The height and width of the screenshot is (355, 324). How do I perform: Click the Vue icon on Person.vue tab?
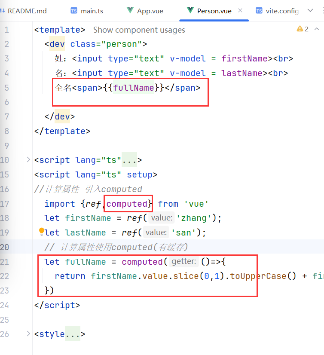[190, 10]
